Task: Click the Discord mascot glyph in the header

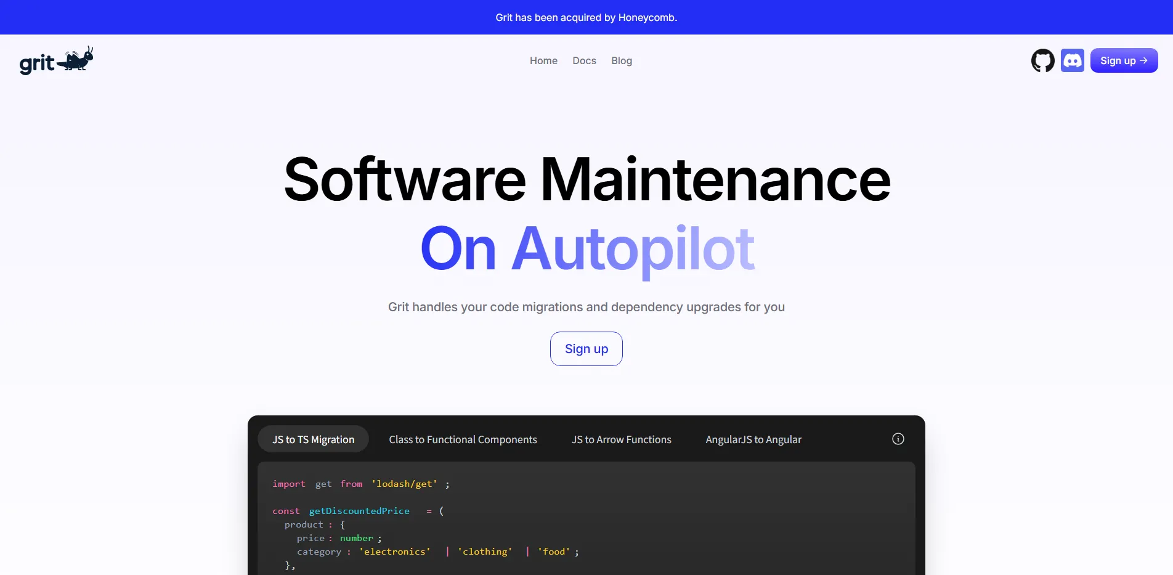Action: click(1073, 60)
